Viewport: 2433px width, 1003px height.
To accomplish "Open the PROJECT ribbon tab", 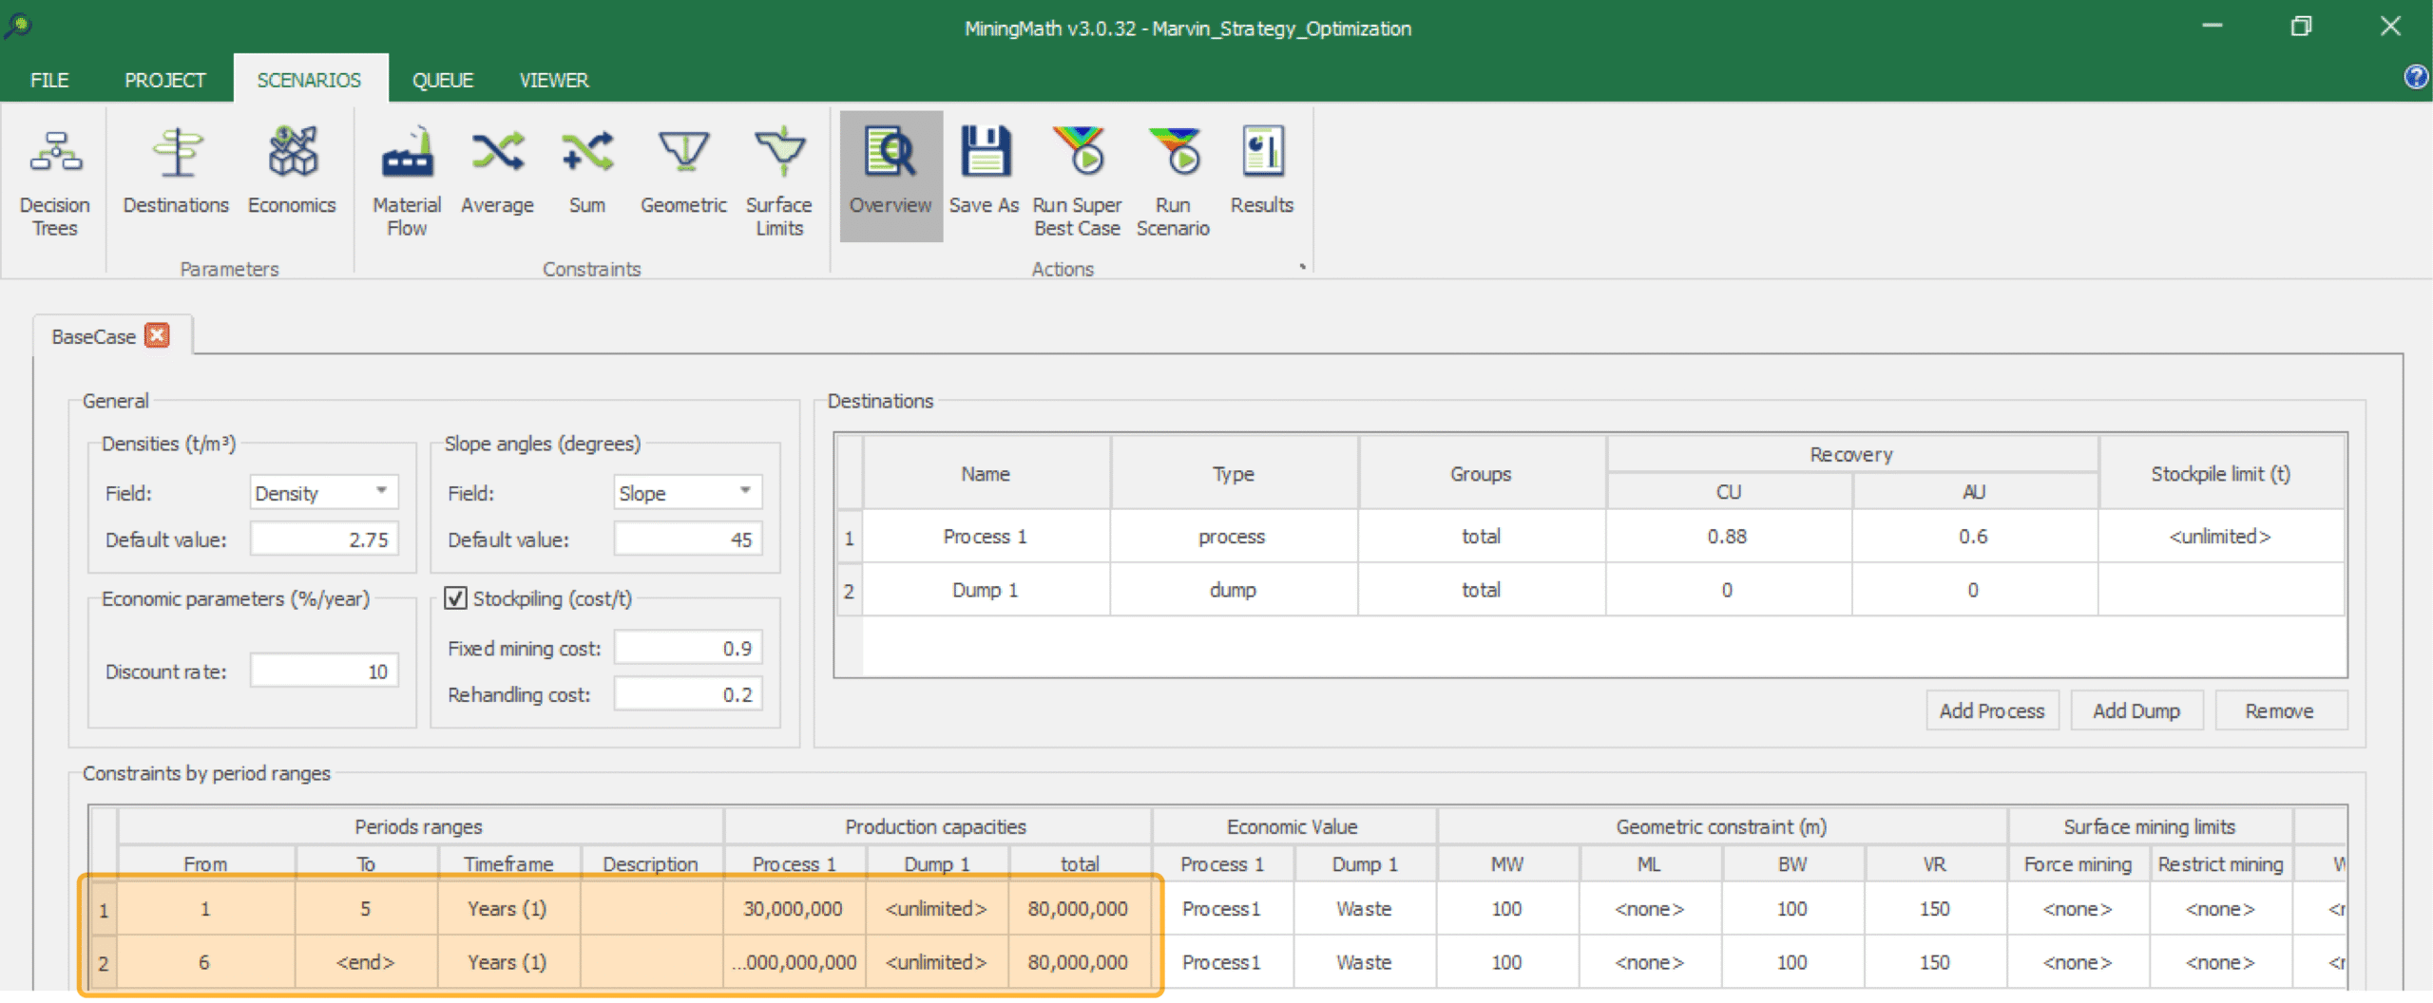I will click(x=164, y=80).
